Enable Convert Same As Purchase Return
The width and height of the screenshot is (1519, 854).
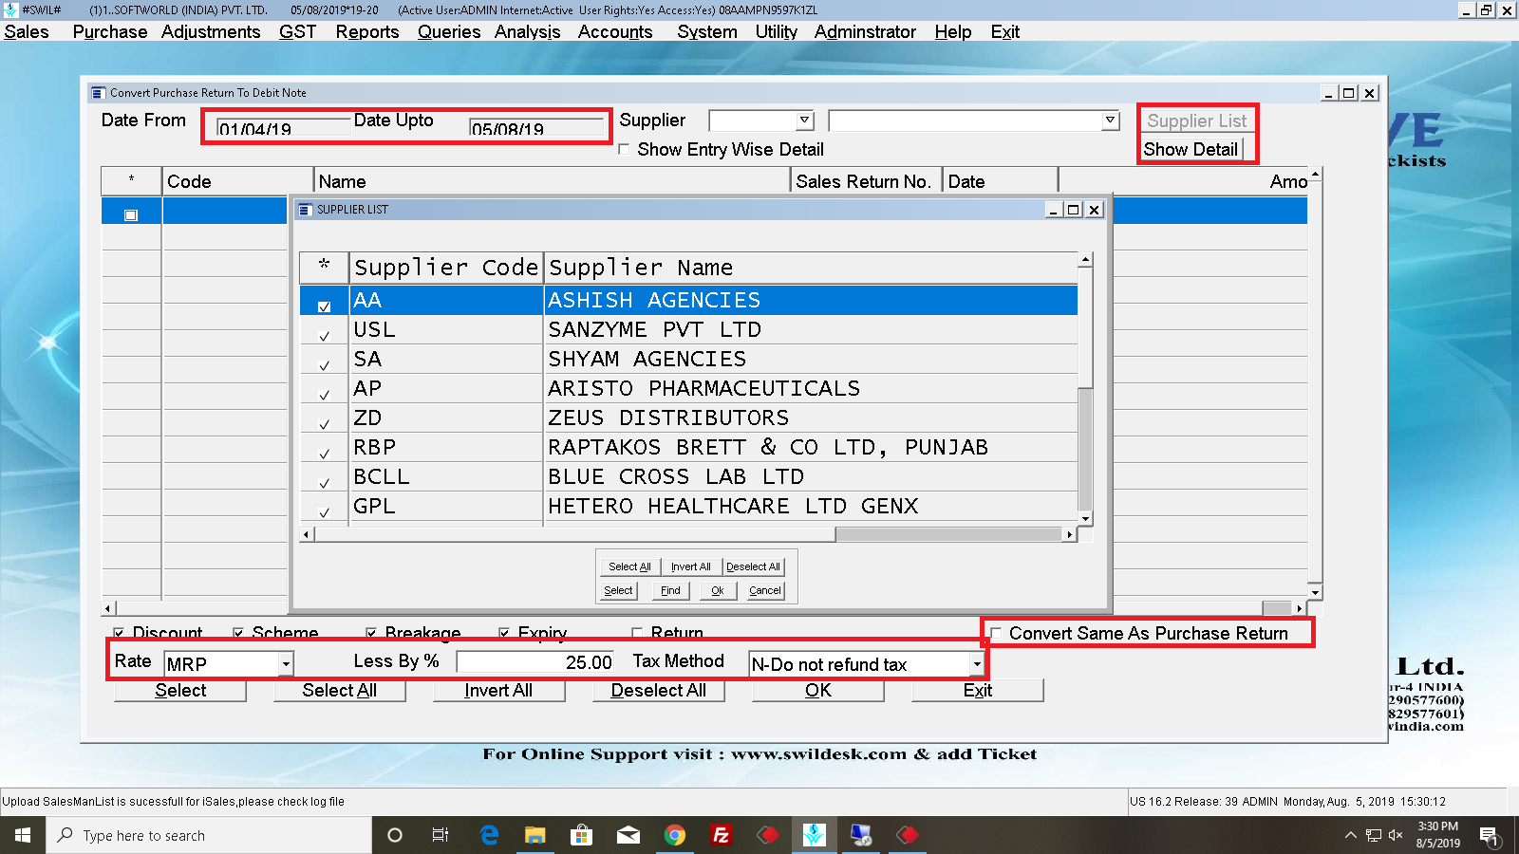pos(996,633)
